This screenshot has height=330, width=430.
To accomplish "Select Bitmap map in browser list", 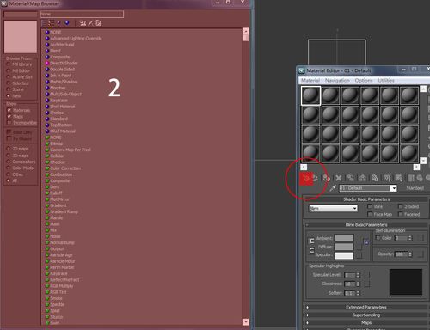I will 54,144.
